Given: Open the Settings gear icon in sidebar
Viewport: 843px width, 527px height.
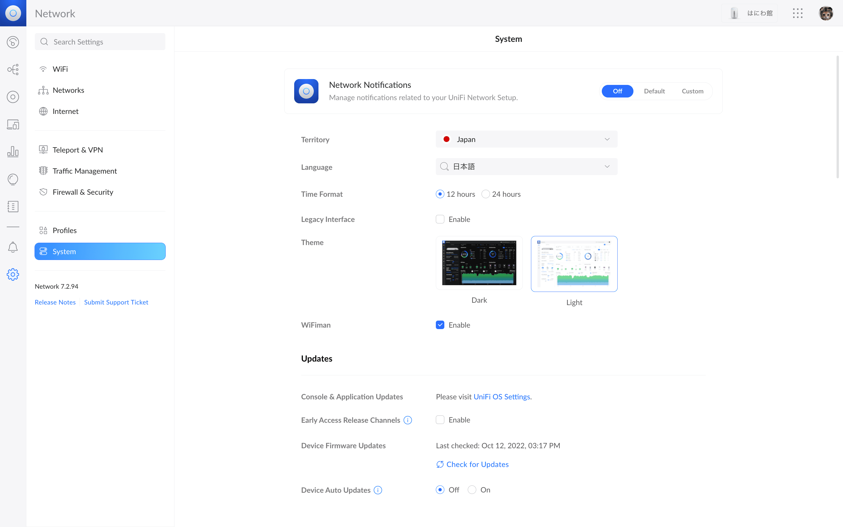Looking at the screenshot, I should [13, 274].
